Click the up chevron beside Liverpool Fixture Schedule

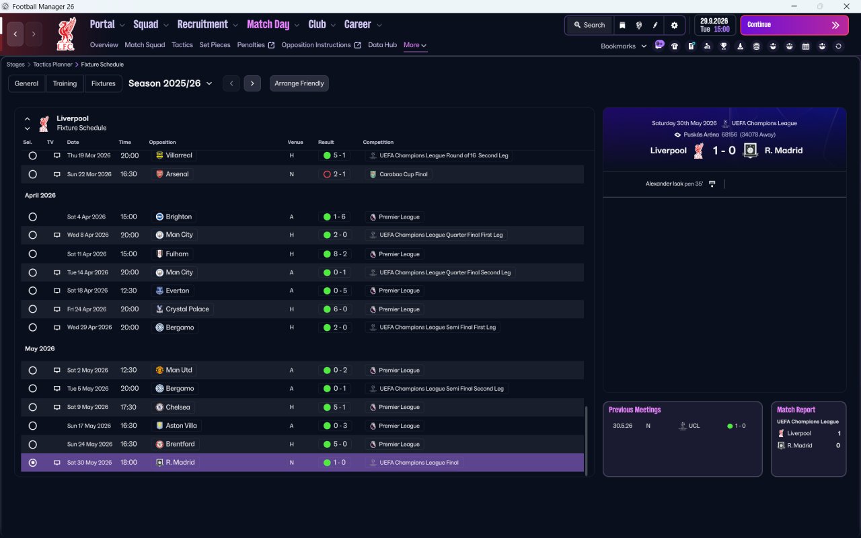28,119
